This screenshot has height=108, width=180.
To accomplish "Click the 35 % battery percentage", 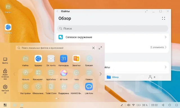I will coord(145,105).
